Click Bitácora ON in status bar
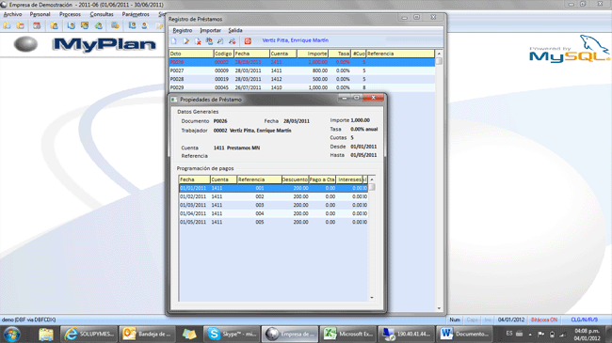Viewport: 612px width, 343px height. click(544, 320)
